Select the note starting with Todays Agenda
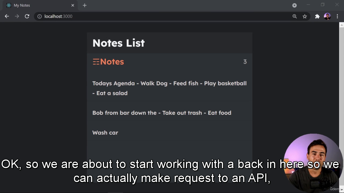Viewport: 344px width, 193px height. pyautogui.click(x=169, y=88)
